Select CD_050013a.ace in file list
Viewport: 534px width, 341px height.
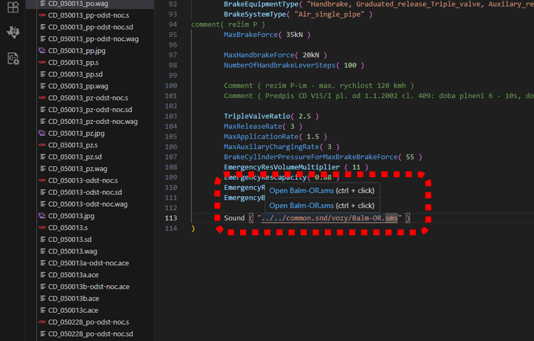(73, 275)
